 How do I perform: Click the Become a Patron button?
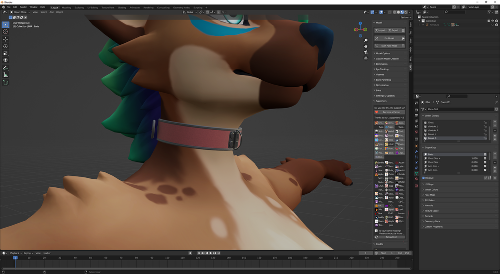coord(390,112)
